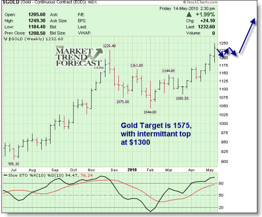The height and width of the screenshot is (217, 262).
Task: Click the 1085.50 low price label
Action: pyautogui.click(x=182, y=98)
